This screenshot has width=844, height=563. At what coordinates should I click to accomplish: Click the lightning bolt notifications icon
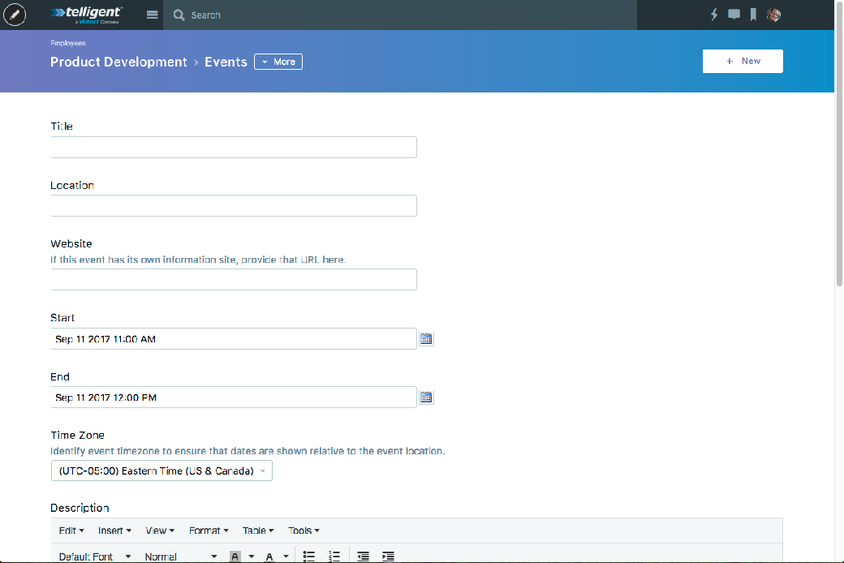(714, 15)
